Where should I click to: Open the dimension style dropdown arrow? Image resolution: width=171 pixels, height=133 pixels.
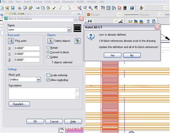pyautogui.click(x=115, y=21)
